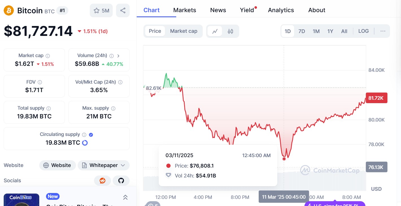
Task: Open the Analytics tab
Action: pos(281,10)
